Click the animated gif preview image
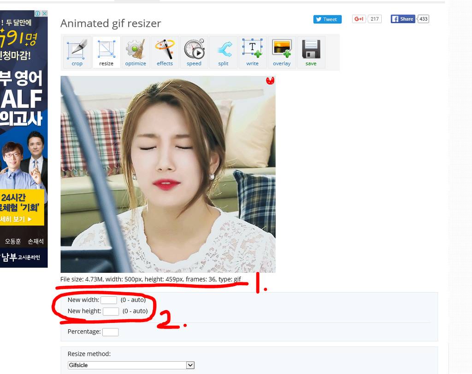The height and width of the screenshot is (374, 472). pyautogui.click(x=168, y=173)
